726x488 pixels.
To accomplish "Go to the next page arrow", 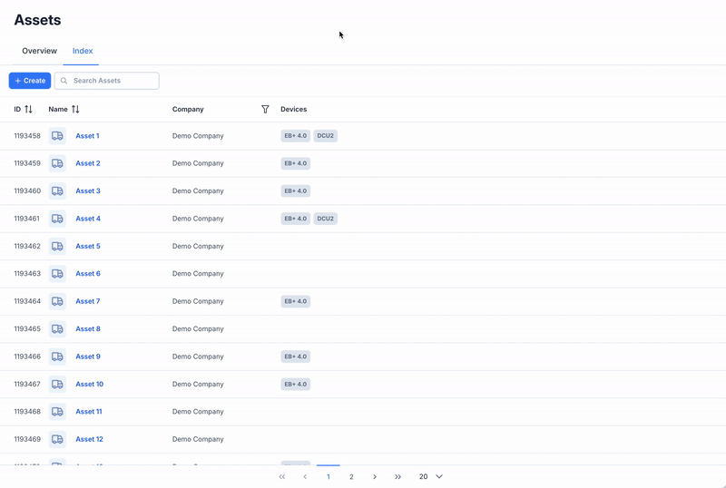I will 375,476.
